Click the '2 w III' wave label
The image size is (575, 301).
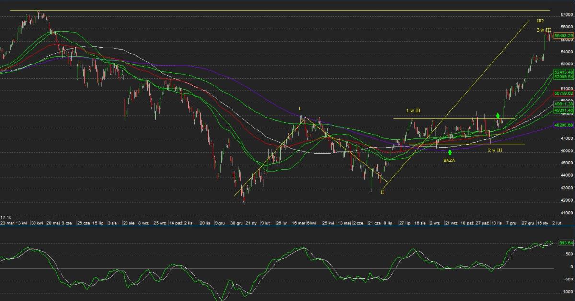coord(495,150)
